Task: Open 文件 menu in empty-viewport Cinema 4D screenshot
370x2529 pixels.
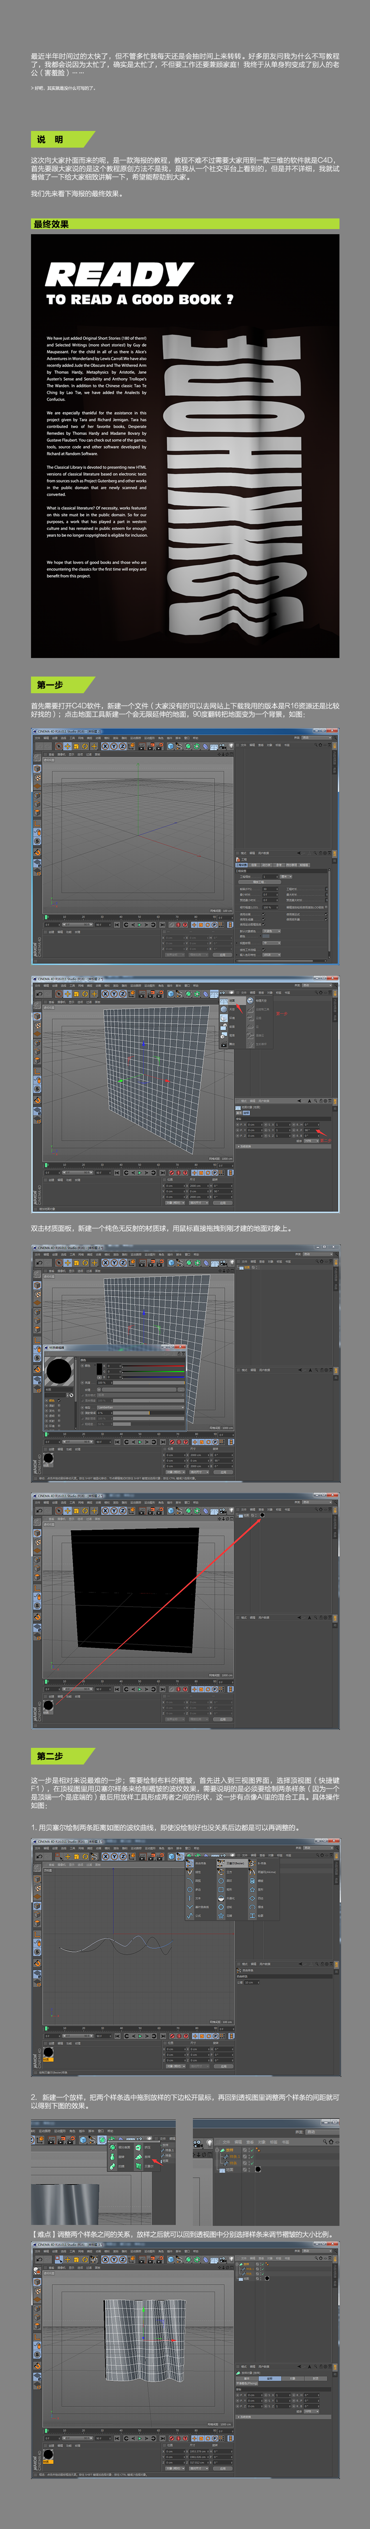Action: [x=37, y=738]
